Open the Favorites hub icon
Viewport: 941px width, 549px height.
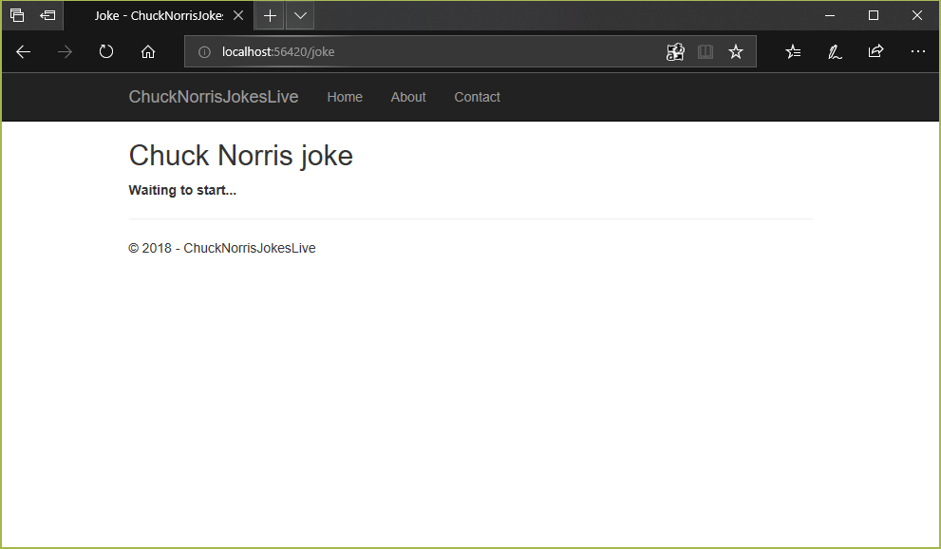click(x=793, y=52)
